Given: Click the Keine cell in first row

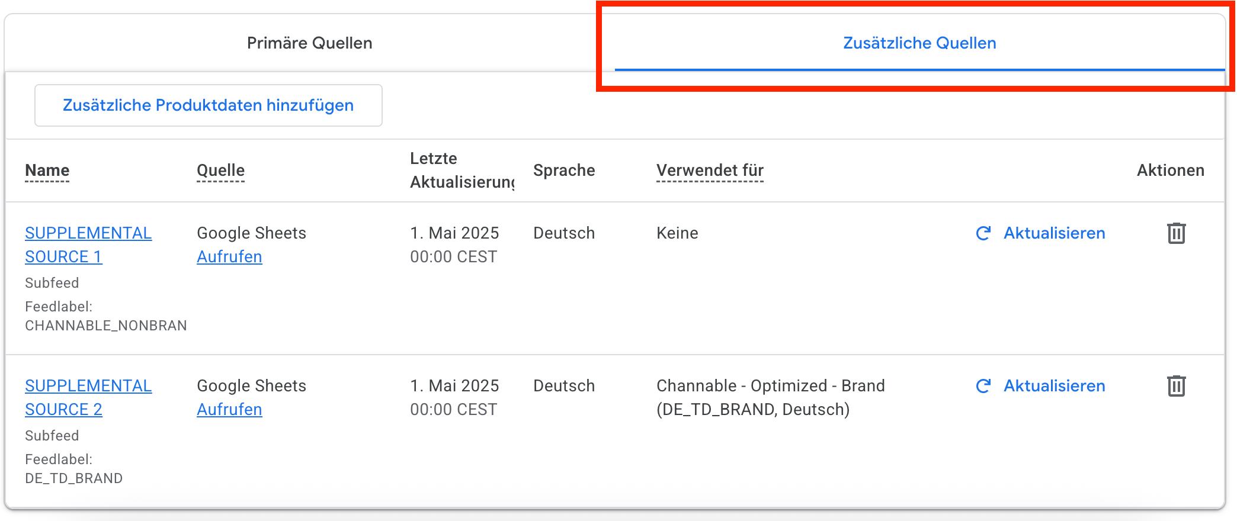Looking at the screenshot, I should click(x=677, y=233).
